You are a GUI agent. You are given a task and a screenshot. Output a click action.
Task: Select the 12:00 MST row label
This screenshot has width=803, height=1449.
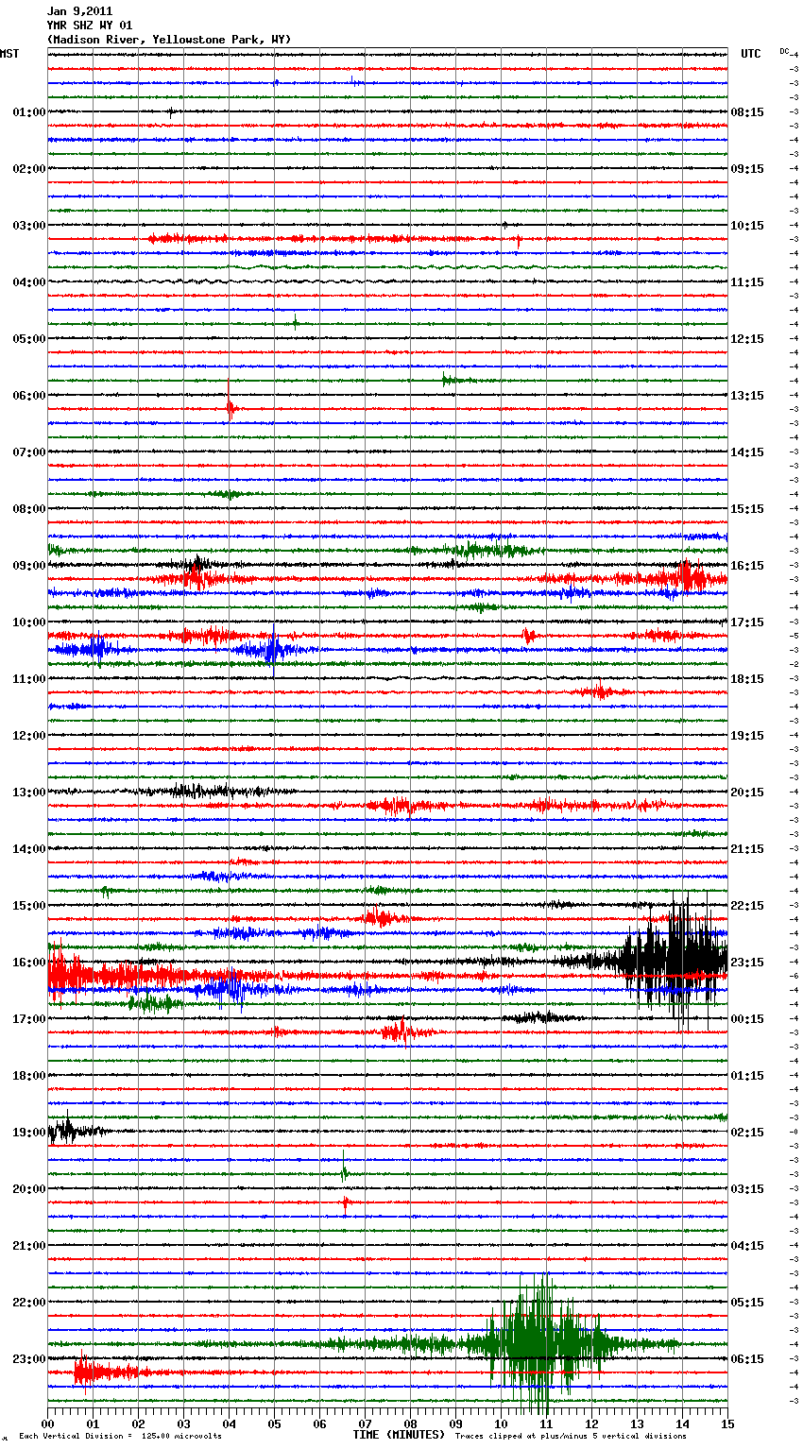(x=29, y=736)
